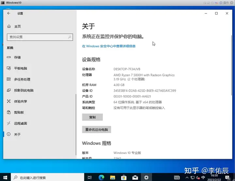Open the Windows Start menu
The width and height of the screenshot is (235, 181).
tap(5, 177)
